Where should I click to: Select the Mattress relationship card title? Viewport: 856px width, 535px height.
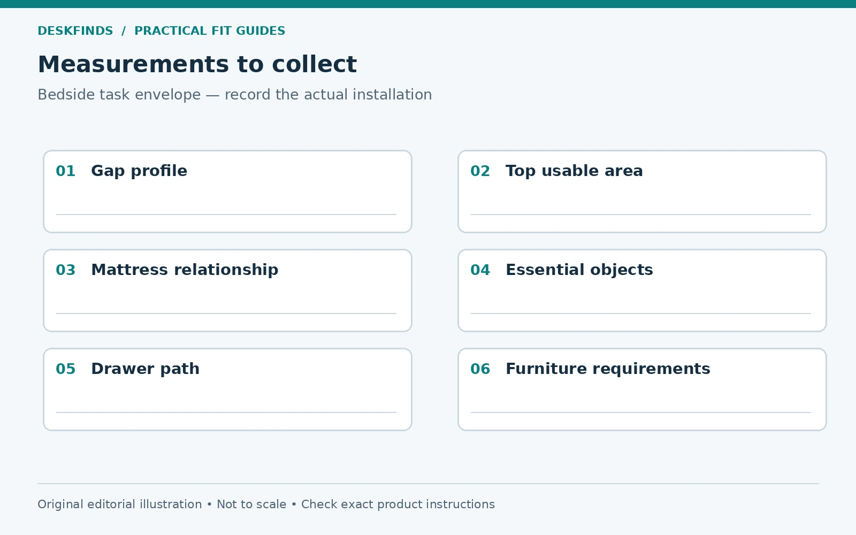click(185, 270)
